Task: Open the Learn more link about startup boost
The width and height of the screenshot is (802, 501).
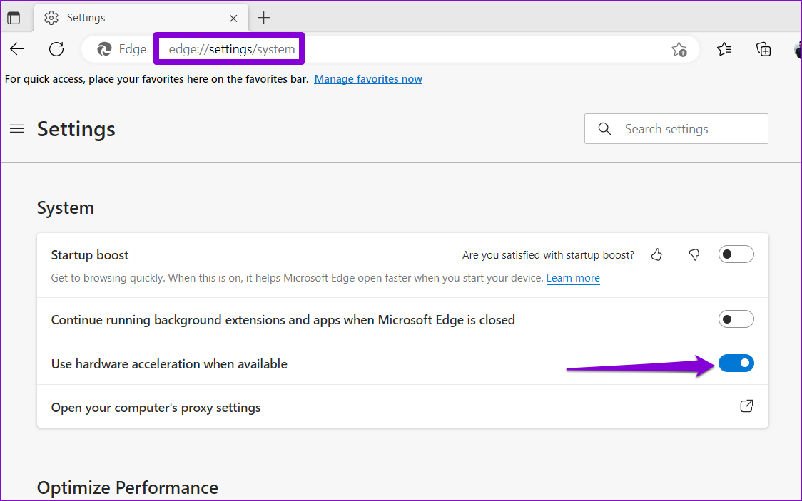Action: point(573,278)
